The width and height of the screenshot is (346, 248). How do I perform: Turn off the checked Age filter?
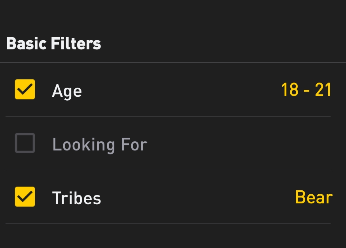tap(25, 89)
